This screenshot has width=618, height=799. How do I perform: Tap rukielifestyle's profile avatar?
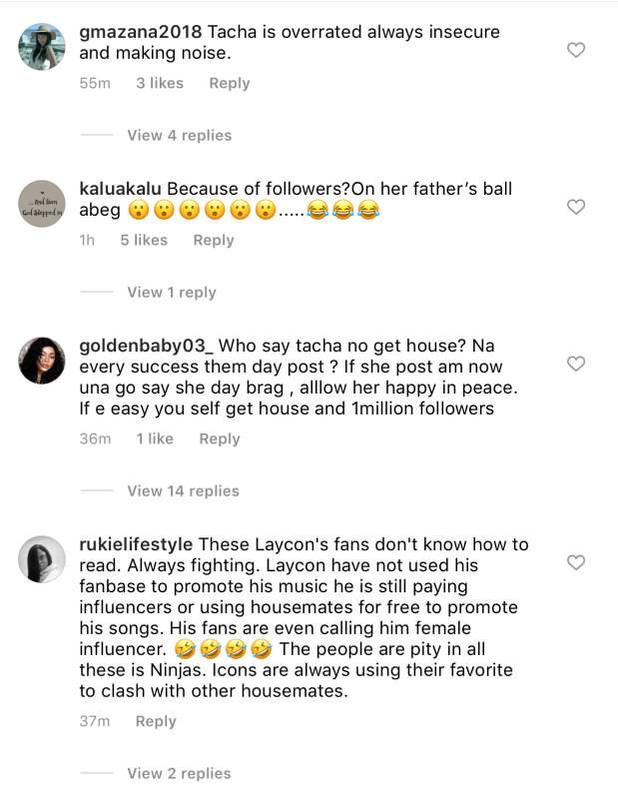42,559
